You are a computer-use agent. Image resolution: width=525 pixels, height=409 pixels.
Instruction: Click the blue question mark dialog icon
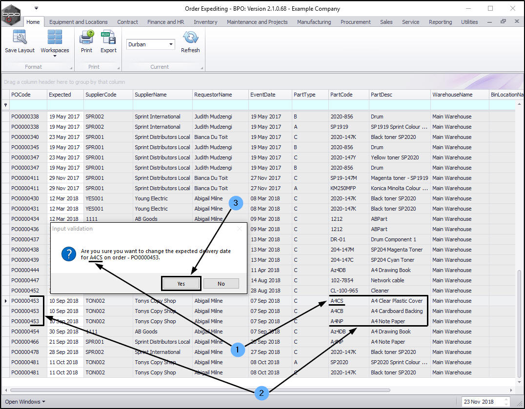[x=68, y=254]
